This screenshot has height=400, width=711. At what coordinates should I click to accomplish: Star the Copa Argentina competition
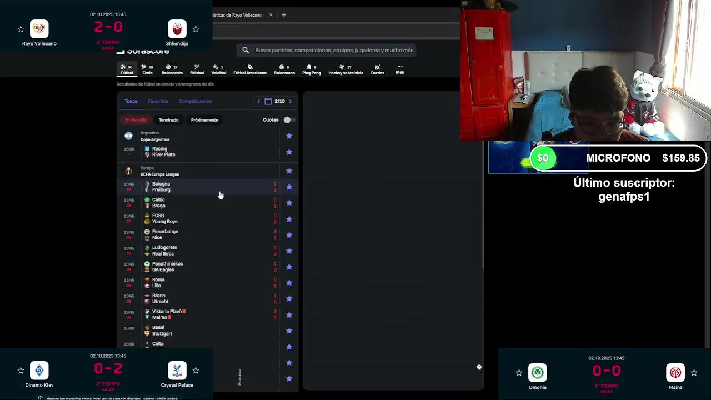pyautogui.click(x=289, y=136)
